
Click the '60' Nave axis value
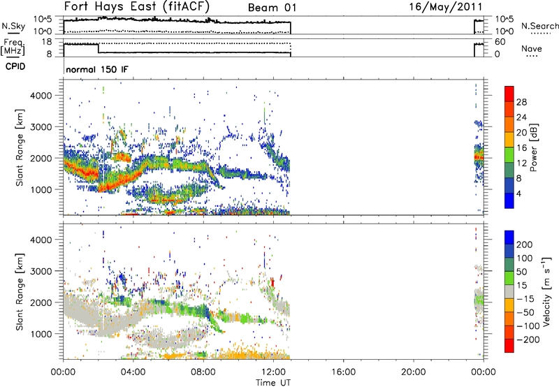500,42
